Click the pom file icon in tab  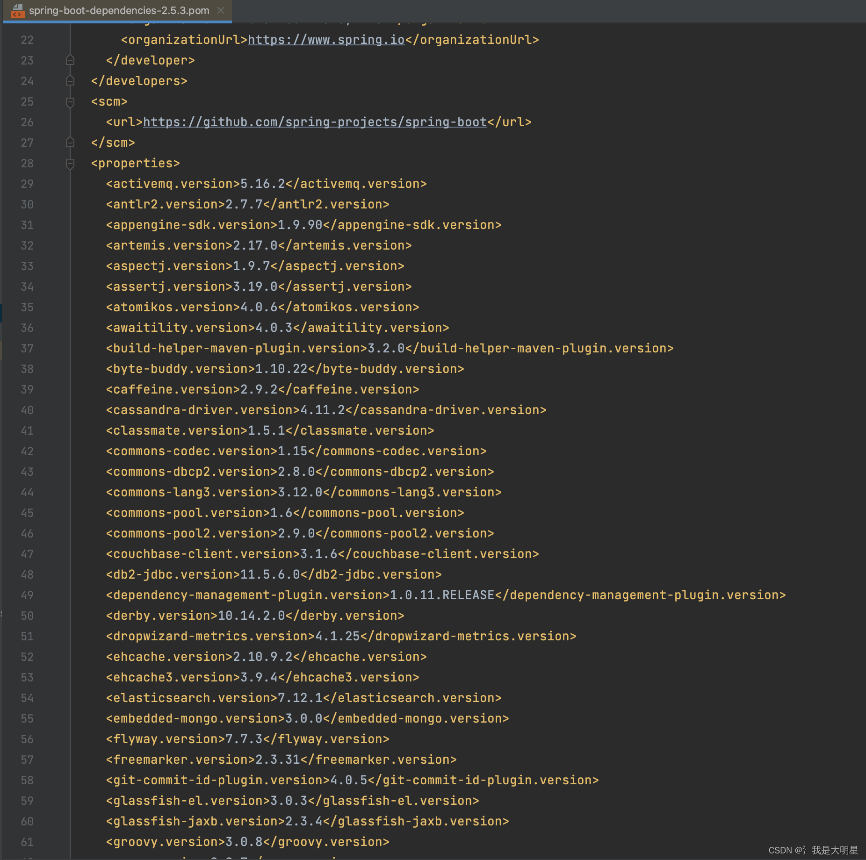point(17,10)
